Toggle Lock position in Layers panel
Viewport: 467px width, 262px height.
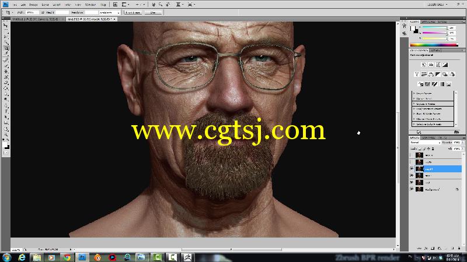428,148
